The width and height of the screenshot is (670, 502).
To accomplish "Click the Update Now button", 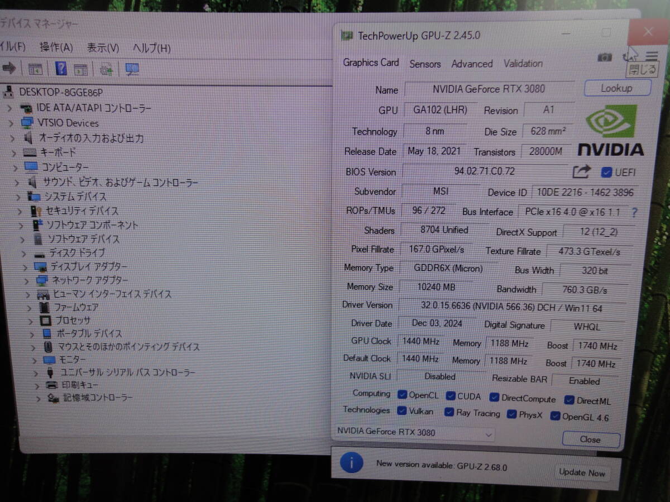I will [582, 472].
